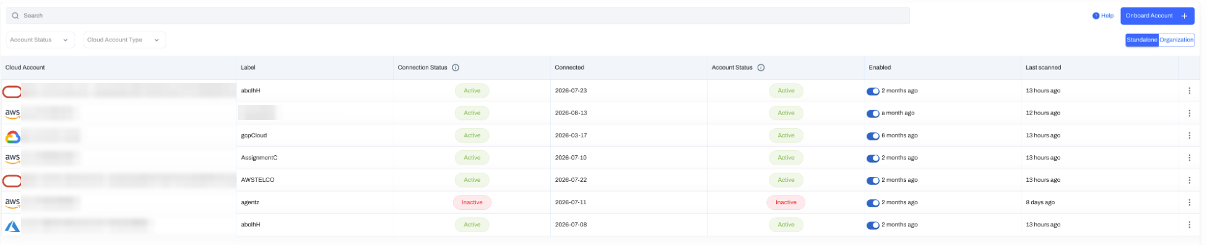The image size is (1207, 245).
Task: Click the search magnifier icon
Action: tap(15, 15)
